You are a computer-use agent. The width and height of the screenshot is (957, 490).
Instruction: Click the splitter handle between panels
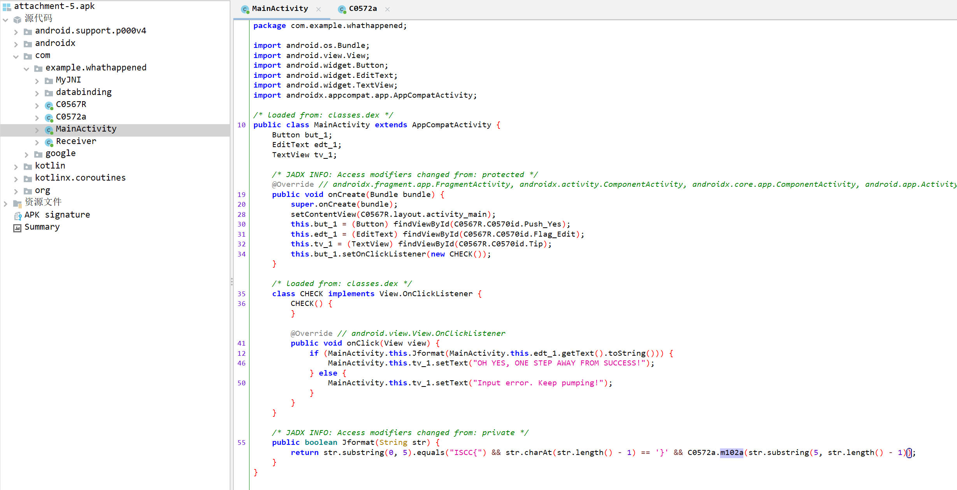[232, 282]
